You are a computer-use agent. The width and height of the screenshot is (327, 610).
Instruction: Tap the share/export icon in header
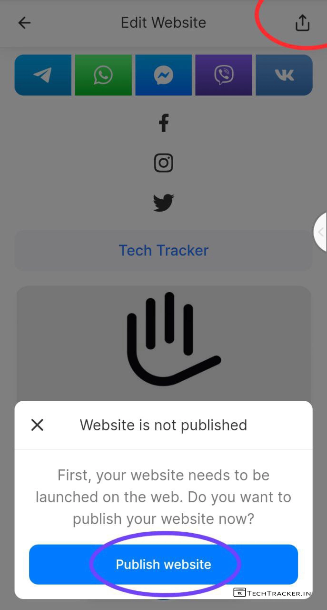(x=302, y=23)
